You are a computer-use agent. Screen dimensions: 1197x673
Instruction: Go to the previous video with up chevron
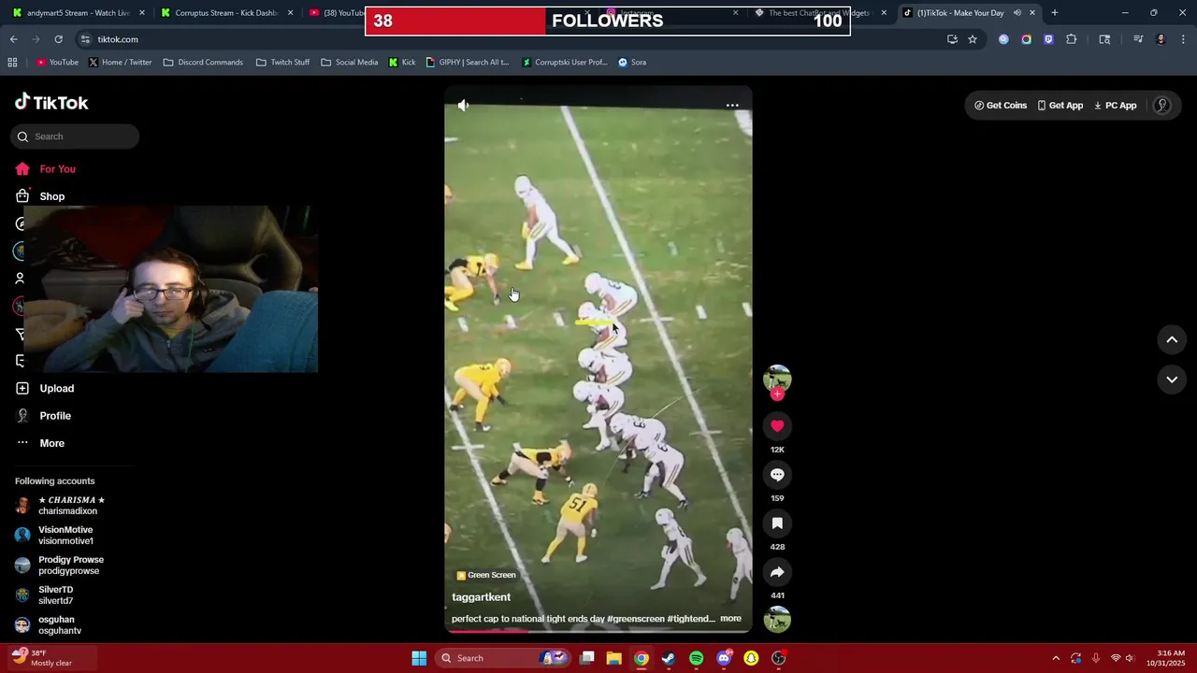point(1172,340)
